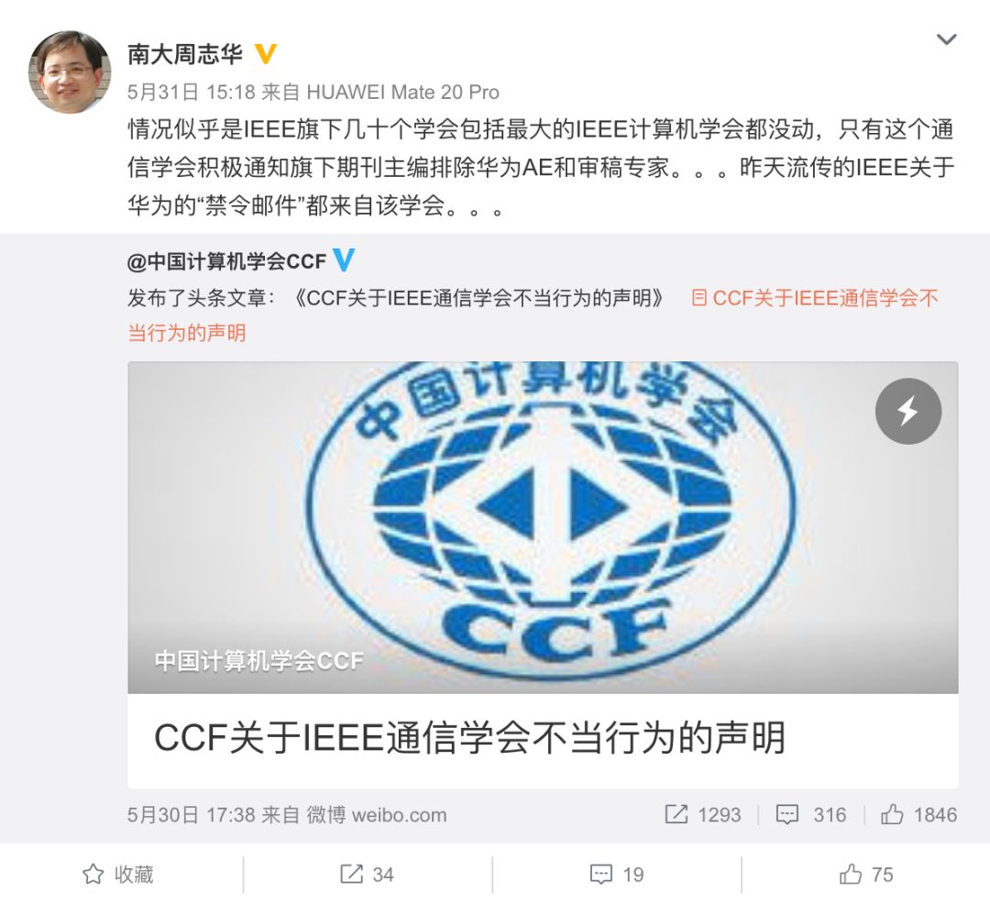990x904 pixels.
Task: Click the 5月31日 15:18 timestamp
Action: (x=191, y=93)
